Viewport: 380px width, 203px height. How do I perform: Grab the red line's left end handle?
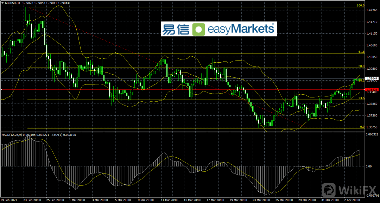coord(1,90)
